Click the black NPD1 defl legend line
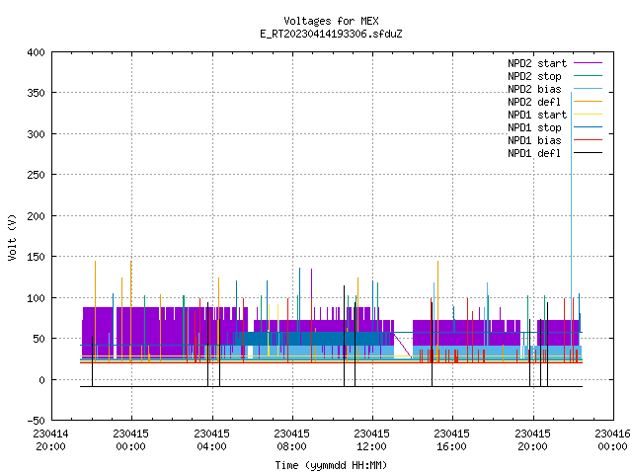 [588, 153]
